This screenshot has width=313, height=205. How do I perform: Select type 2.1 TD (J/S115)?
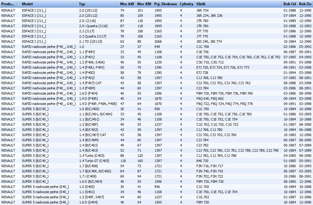[x=91, y=41]
